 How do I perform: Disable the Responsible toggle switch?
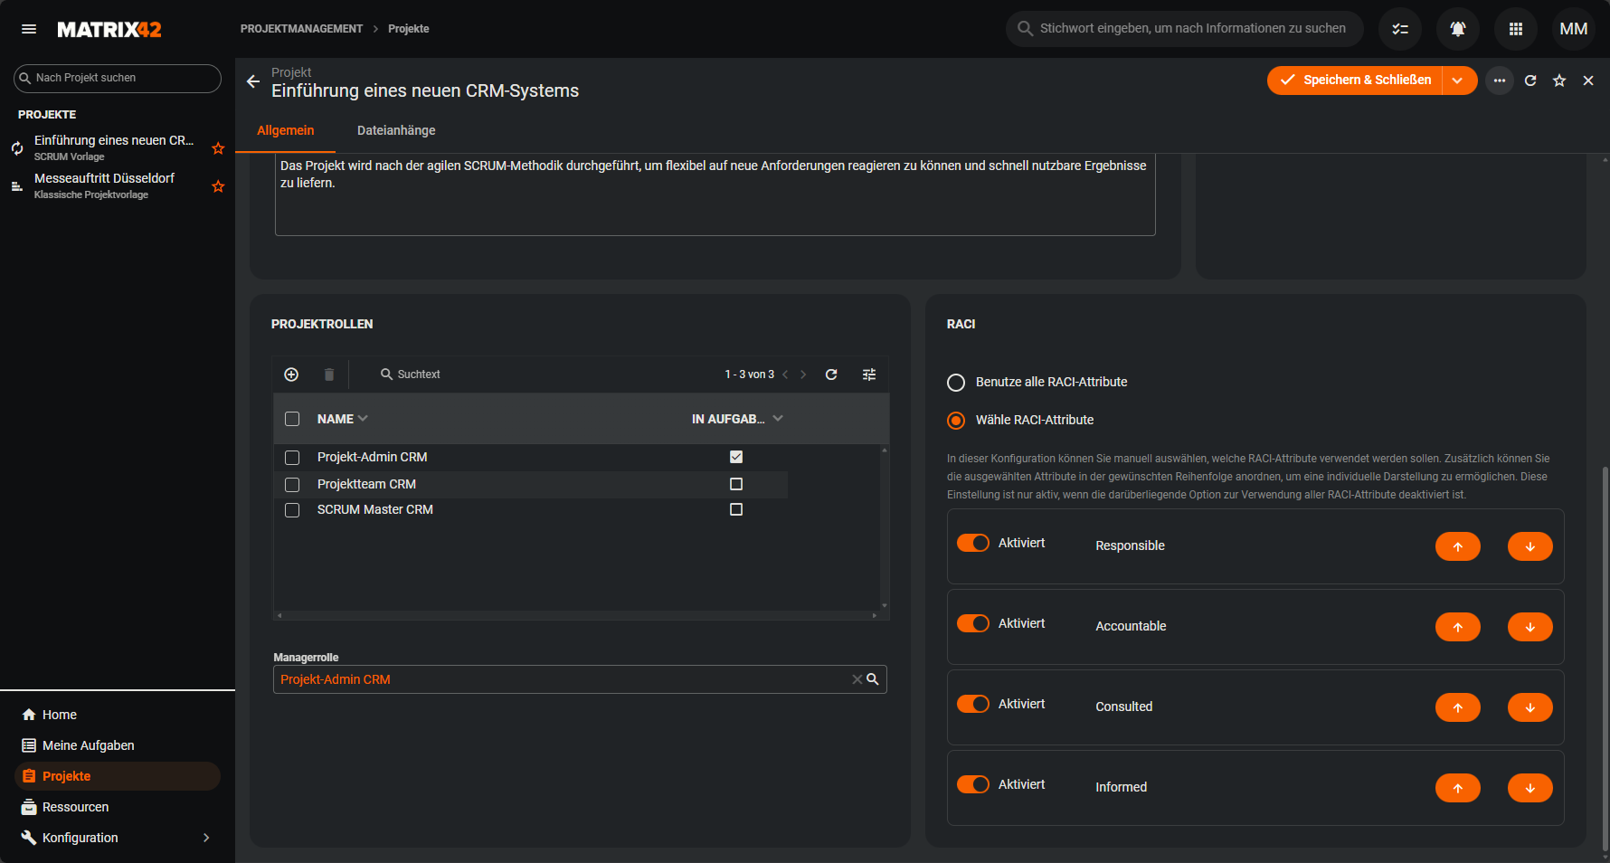point(973,543)
